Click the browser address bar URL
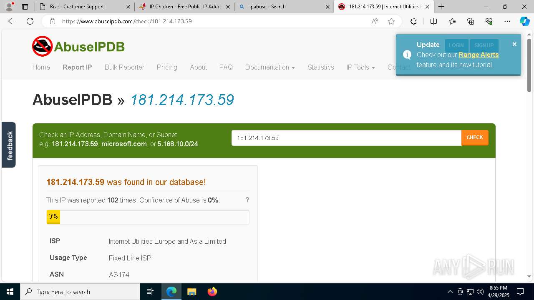This screenshot has width=534, height=300. [127, 21]
